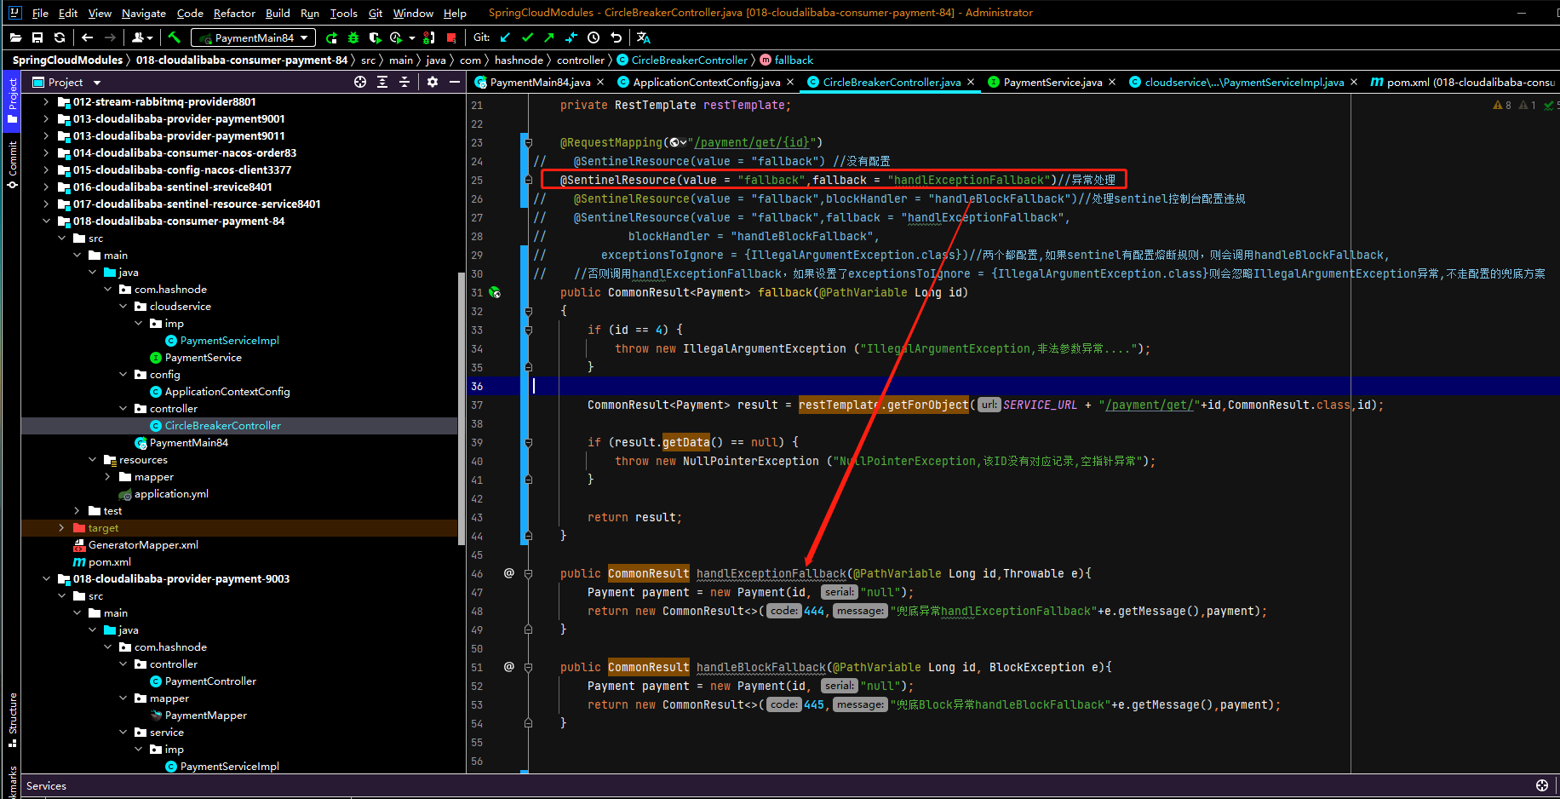Click the @ gutter icon at line 46
Screen dimensions: 1560x799
click(509, 573)
